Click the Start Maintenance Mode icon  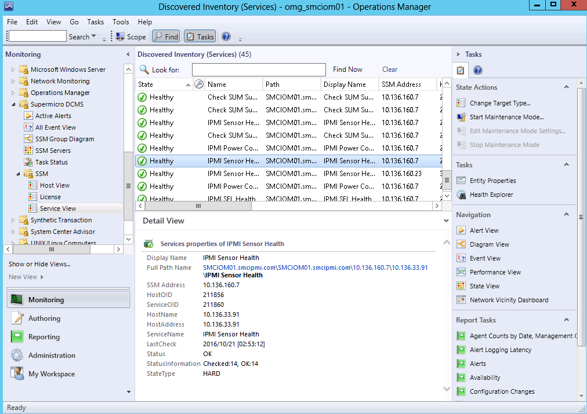tap(461, 117)
